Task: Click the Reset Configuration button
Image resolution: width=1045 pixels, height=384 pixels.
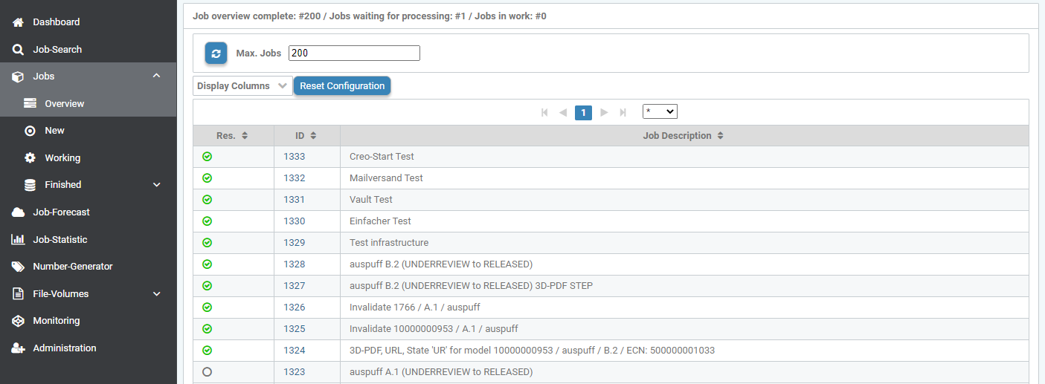Action: click(x=342, y=86)
